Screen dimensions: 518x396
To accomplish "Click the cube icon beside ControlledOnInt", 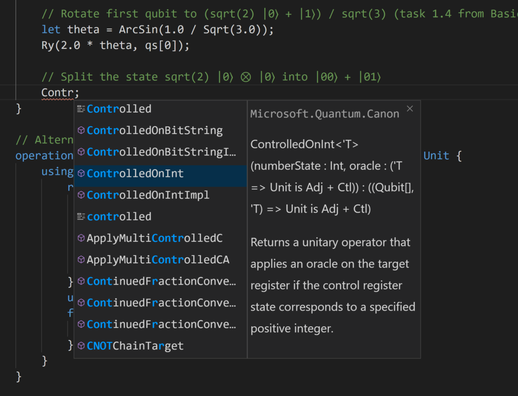I will pos(81,173).
